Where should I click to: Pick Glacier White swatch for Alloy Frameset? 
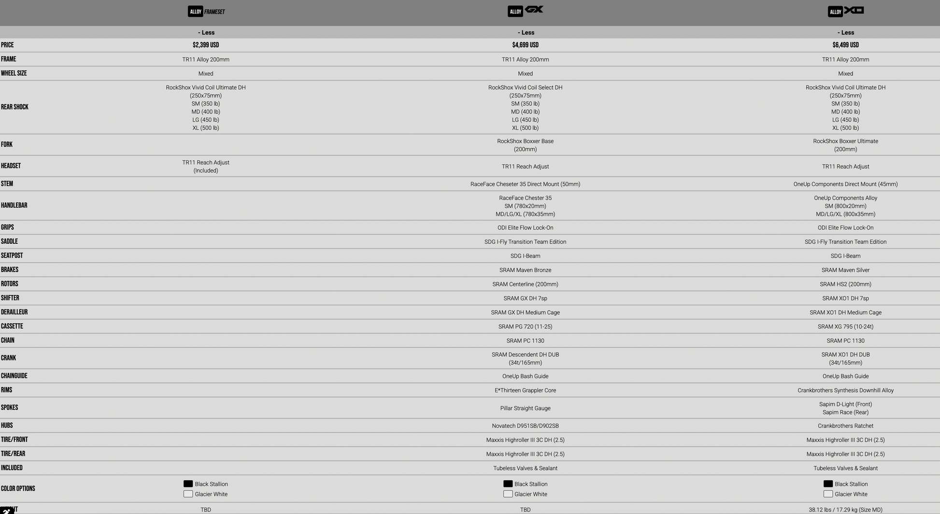188,494
